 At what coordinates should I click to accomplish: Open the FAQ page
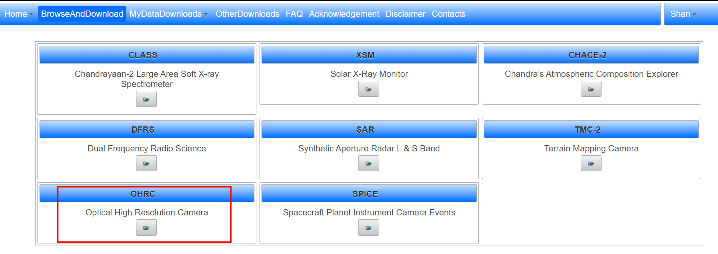pos(294,14)
